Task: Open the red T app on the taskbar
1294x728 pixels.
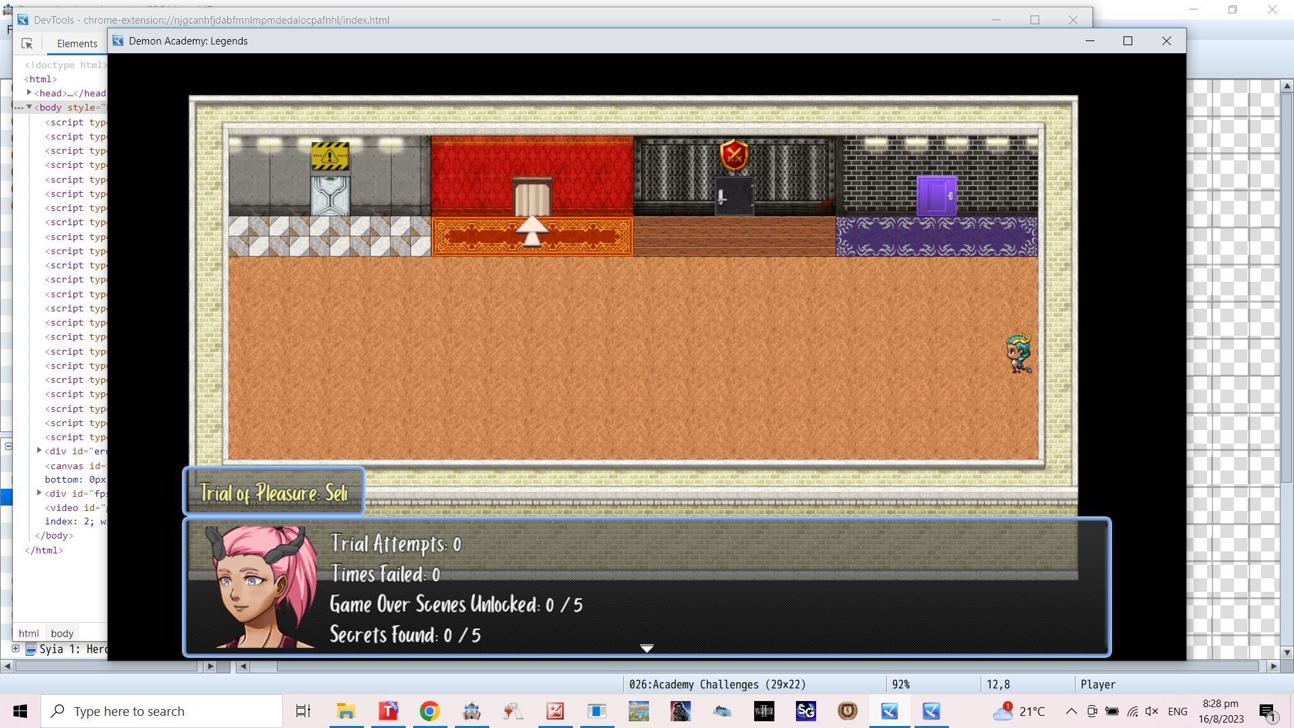Action: point(388,711)
